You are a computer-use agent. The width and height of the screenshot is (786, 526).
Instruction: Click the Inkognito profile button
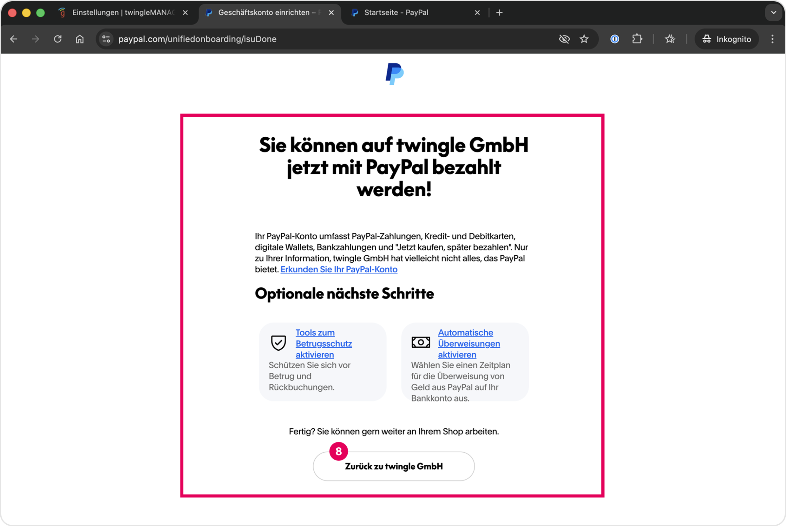click(x=726, y=39)
